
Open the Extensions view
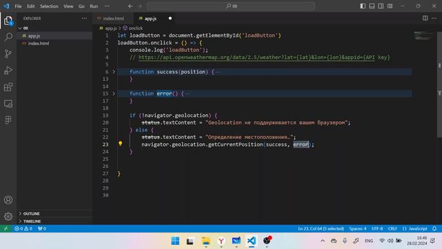(8, 87)
